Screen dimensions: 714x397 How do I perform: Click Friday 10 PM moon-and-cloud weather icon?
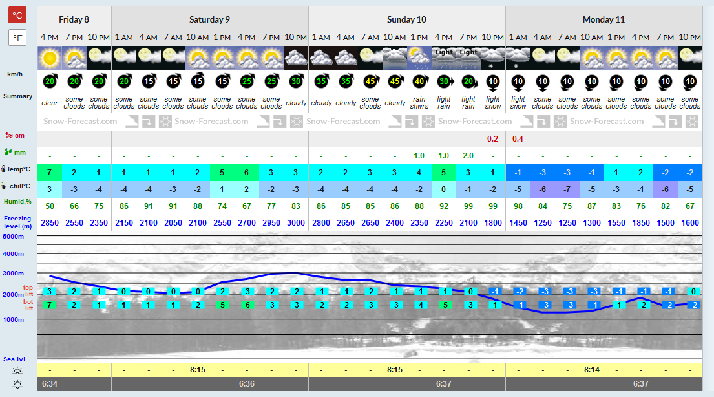tap(99, 58)
